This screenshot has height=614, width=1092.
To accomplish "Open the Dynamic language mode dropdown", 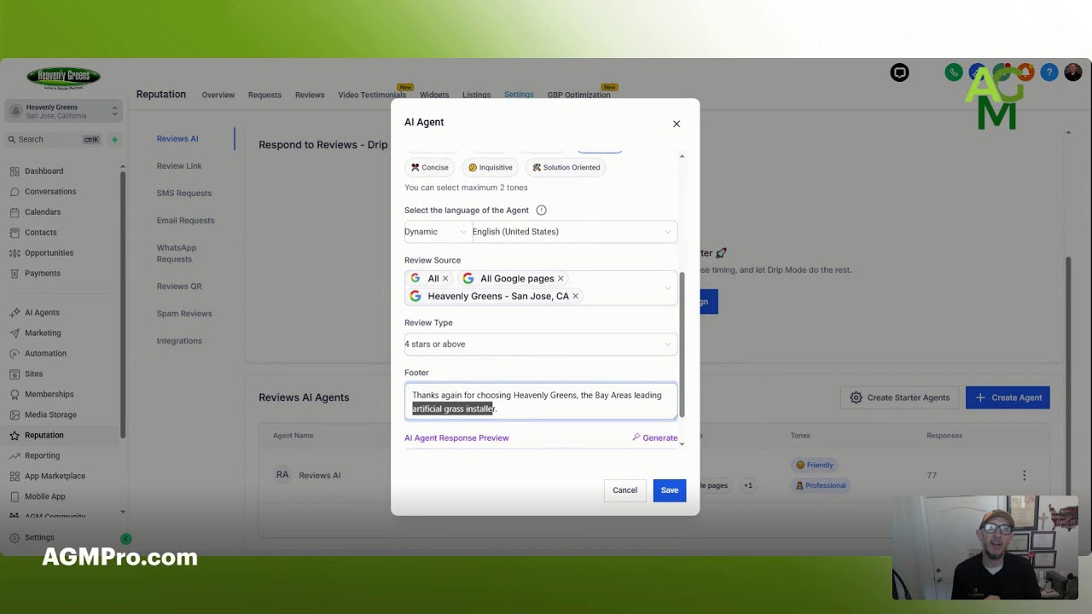I will point(438,232).
